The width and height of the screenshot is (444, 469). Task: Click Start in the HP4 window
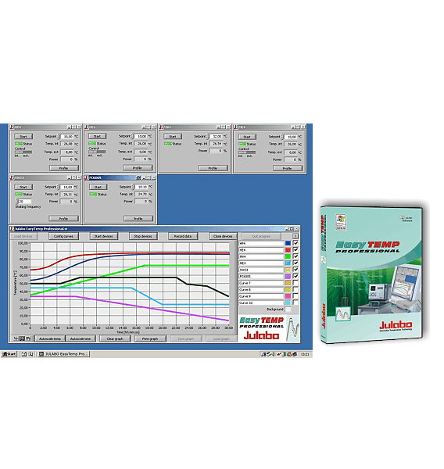pyautogui.click(x=23, y=136)
